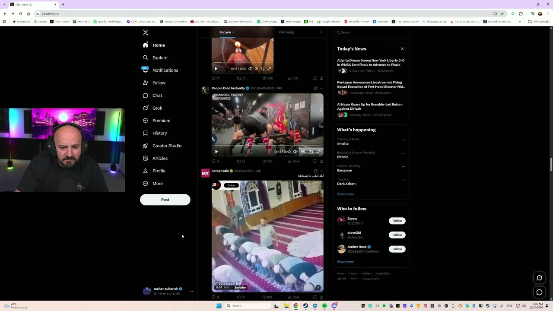This screenshot has width=553, height=311.
Task: Open Grok from the sidebar
Action: (x=153, y=108)
